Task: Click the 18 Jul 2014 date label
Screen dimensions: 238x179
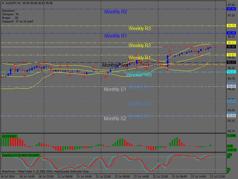Action: (x=8, y=176)
